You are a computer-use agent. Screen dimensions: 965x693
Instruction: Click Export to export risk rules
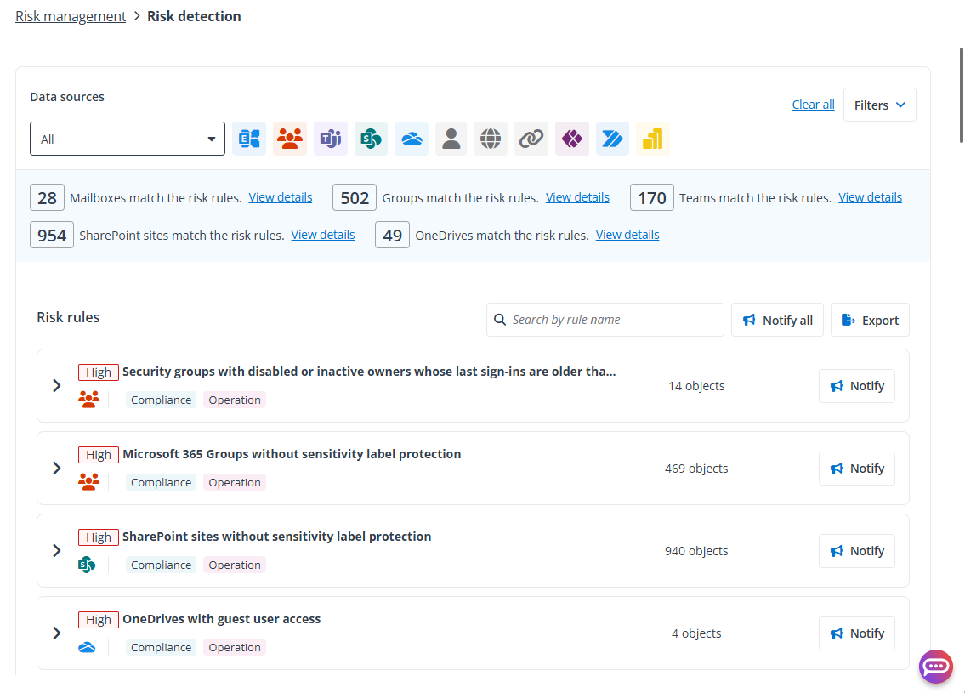870,319
